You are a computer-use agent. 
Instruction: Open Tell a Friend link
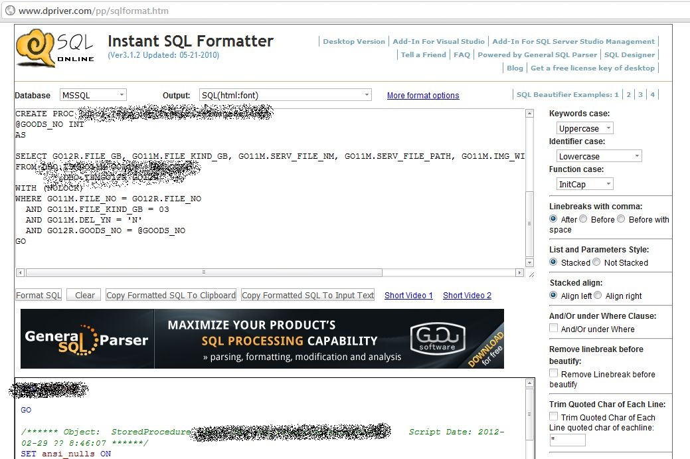click(423, 54)
